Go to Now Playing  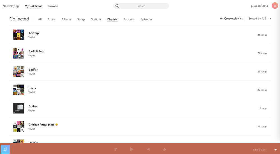pyautogui.click(x=11, y=6)
